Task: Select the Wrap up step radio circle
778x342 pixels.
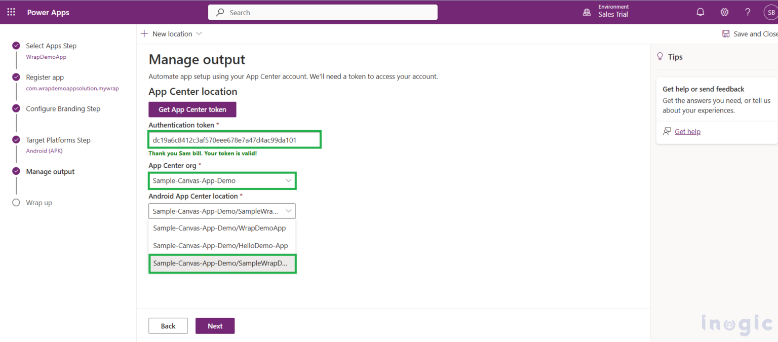Action: click(16, 202)
